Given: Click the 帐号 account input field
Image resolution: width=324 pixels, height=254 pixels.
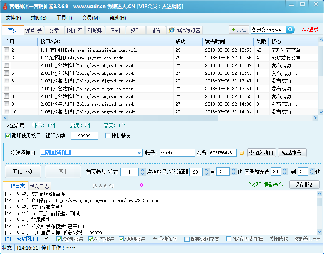Looking at the screenshot, I should click(x=177, y=153).
